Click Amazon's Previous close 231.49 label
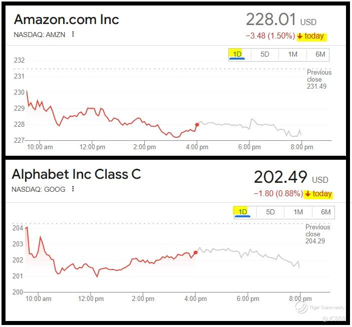This screenshot has height=327, width=352. 319,80
